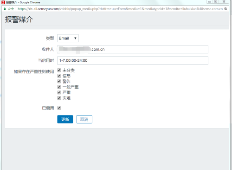
Task: Minimize the Chrome popup window
Action: point(210,2)
